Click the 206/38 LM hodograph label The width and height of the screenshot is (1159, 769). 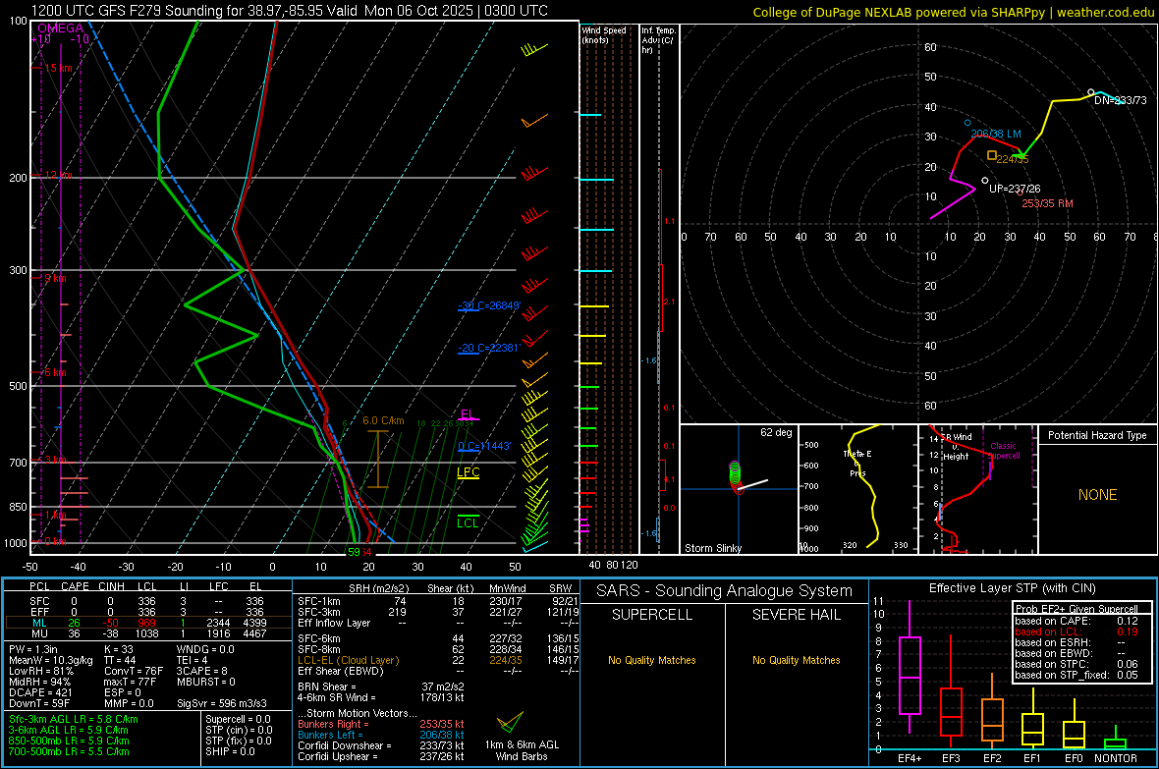pos(996,134)
